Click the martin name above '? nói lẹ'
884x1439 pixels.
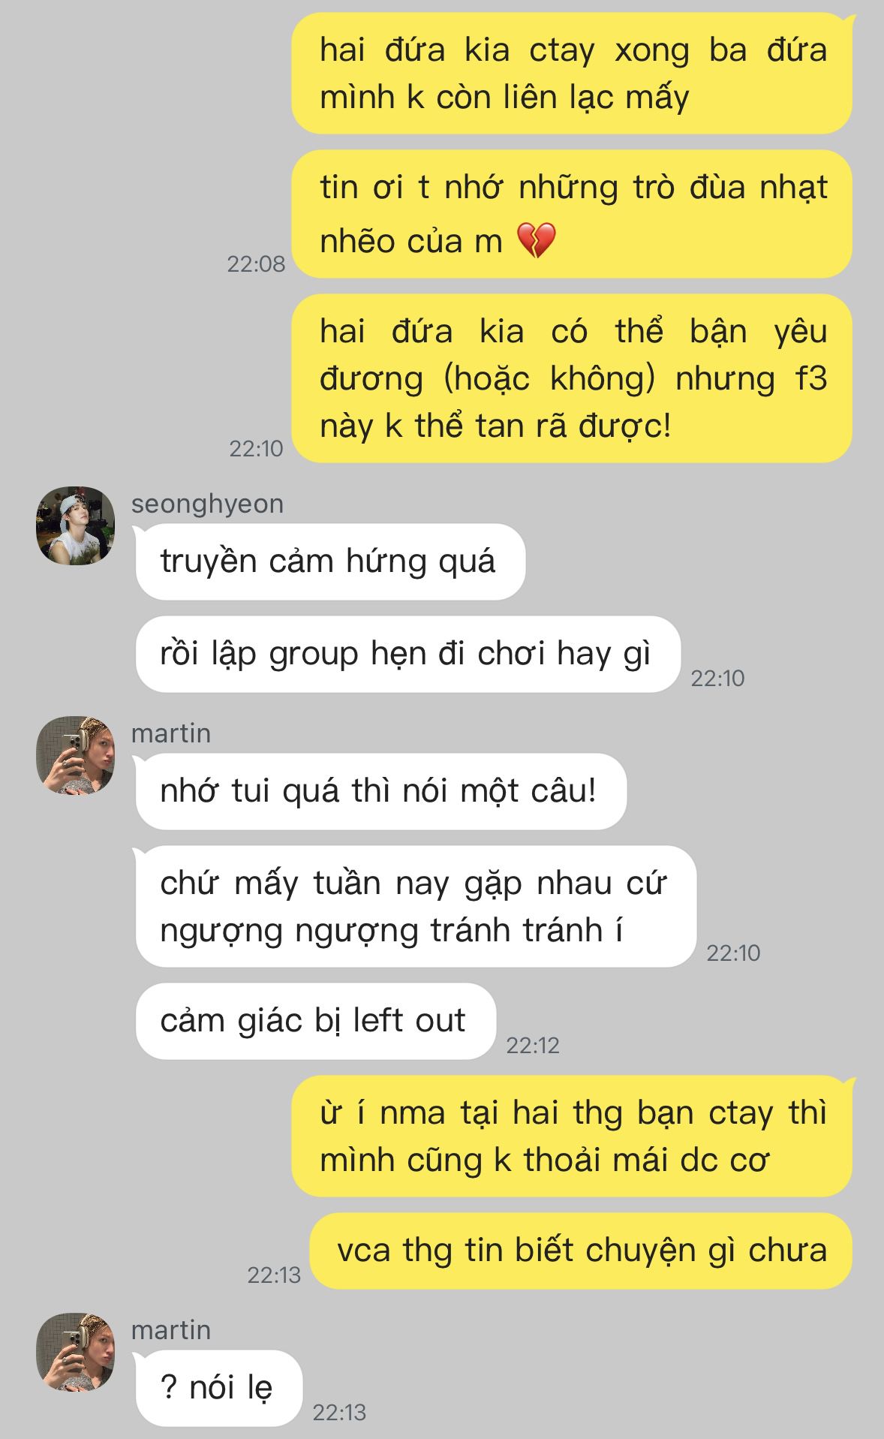coord(171,1330)
